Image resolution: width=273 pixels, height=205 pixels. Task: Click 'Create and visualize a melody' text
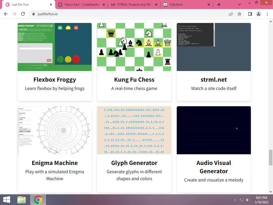214,180
